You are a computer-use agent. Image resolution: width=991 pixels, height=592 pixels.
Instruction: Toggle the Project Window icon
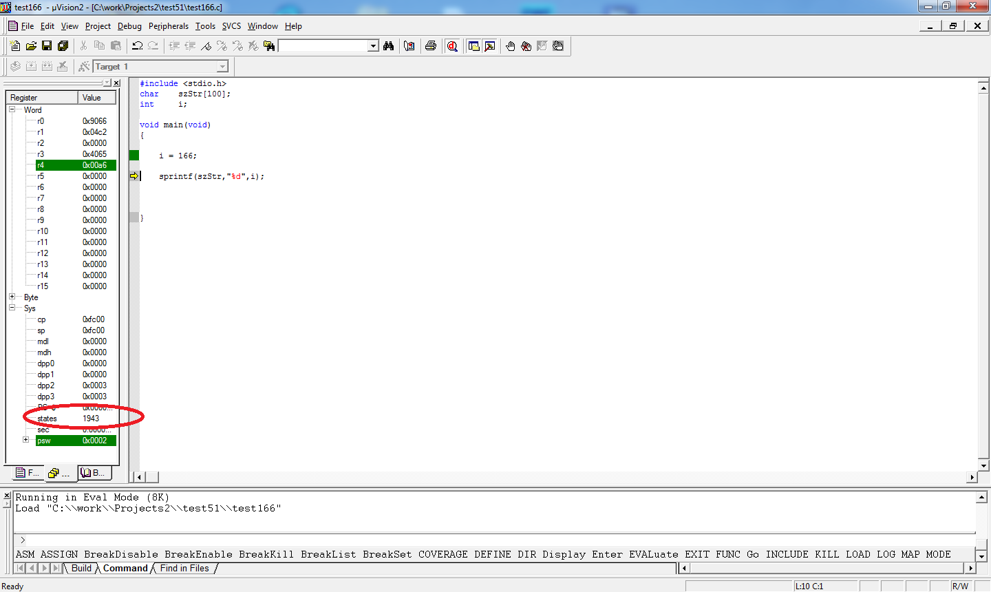[473, 46]
